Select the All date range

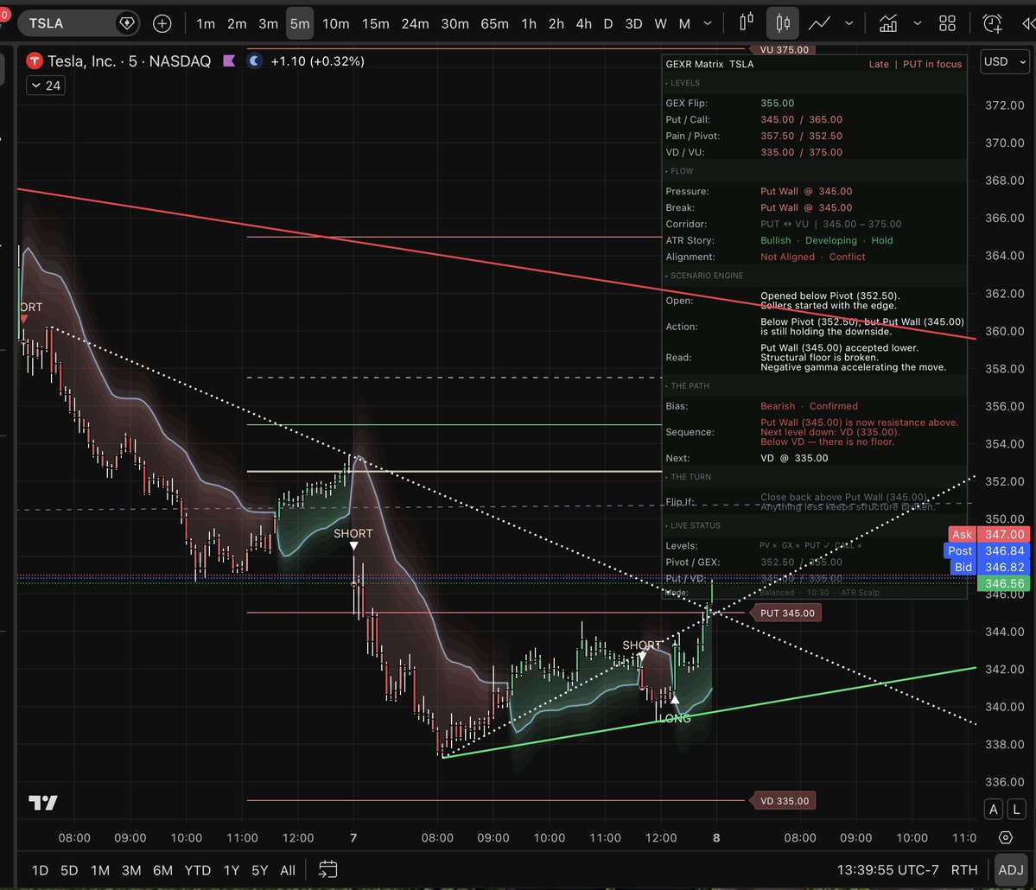click(288, 870)
